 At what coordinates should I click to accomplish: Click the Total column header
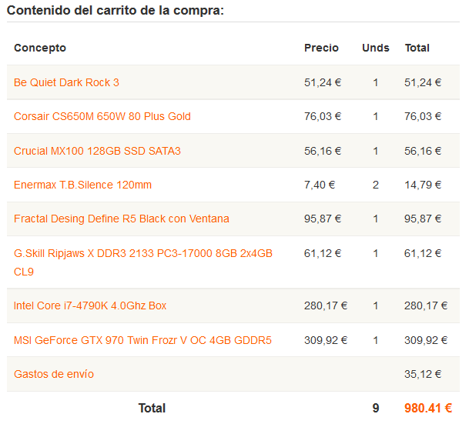[417, 48]
